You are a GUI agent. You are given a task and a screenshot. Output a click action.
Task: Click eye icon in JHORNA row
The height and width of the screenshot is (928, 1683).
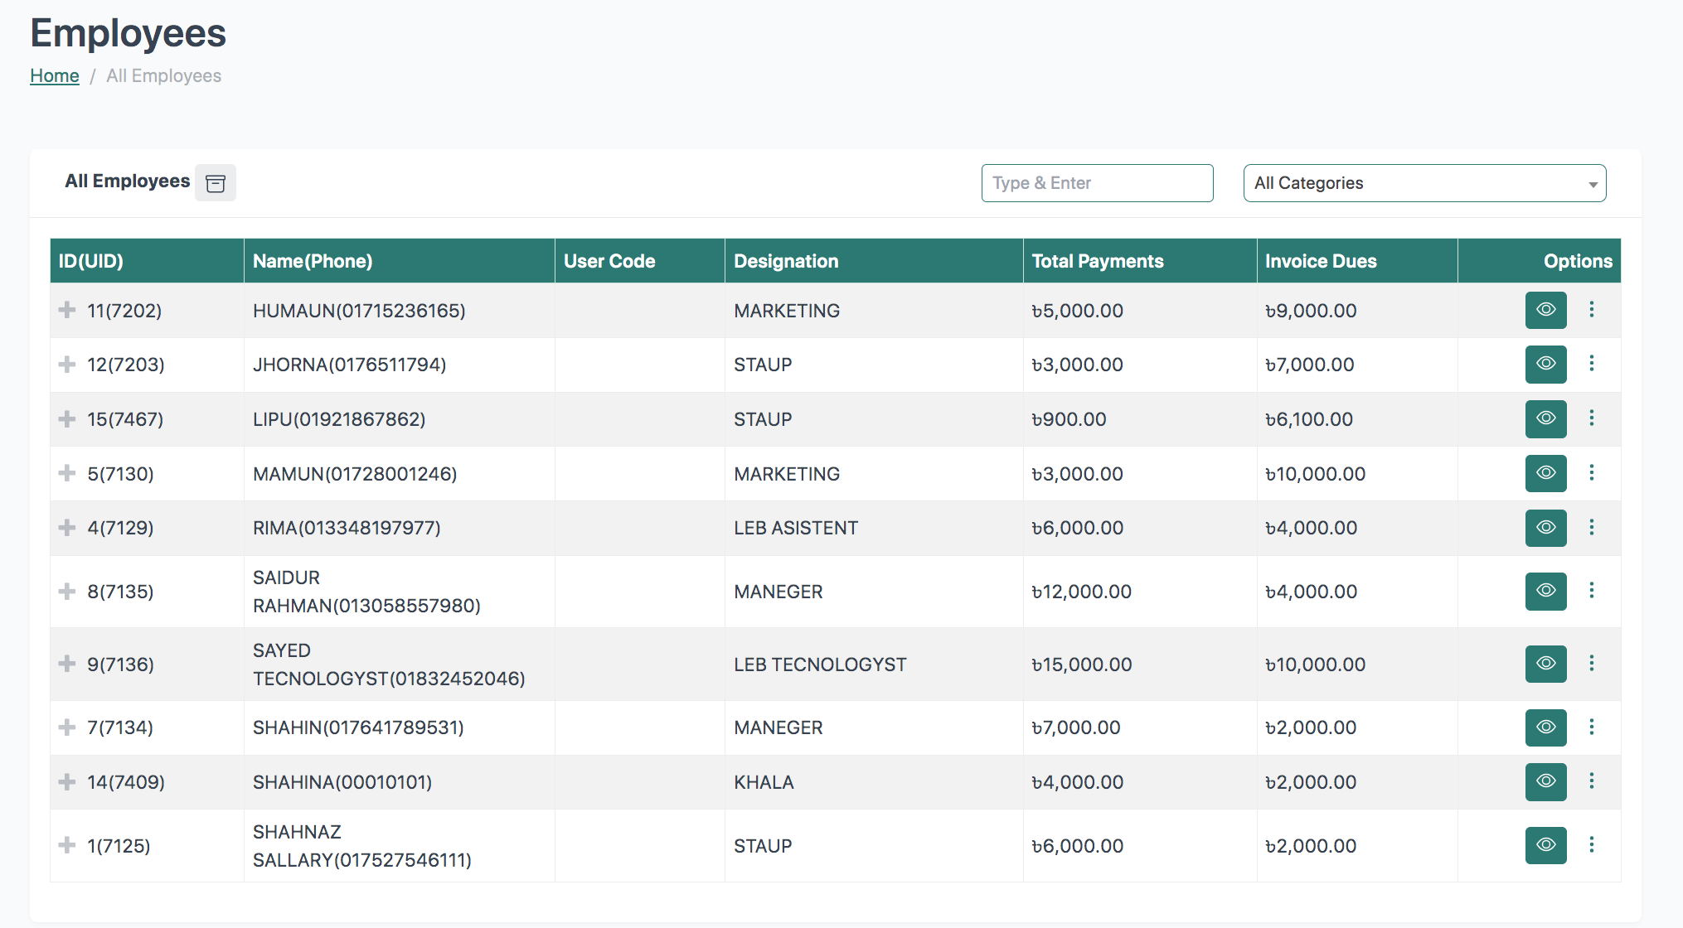tap(1545, 364)
